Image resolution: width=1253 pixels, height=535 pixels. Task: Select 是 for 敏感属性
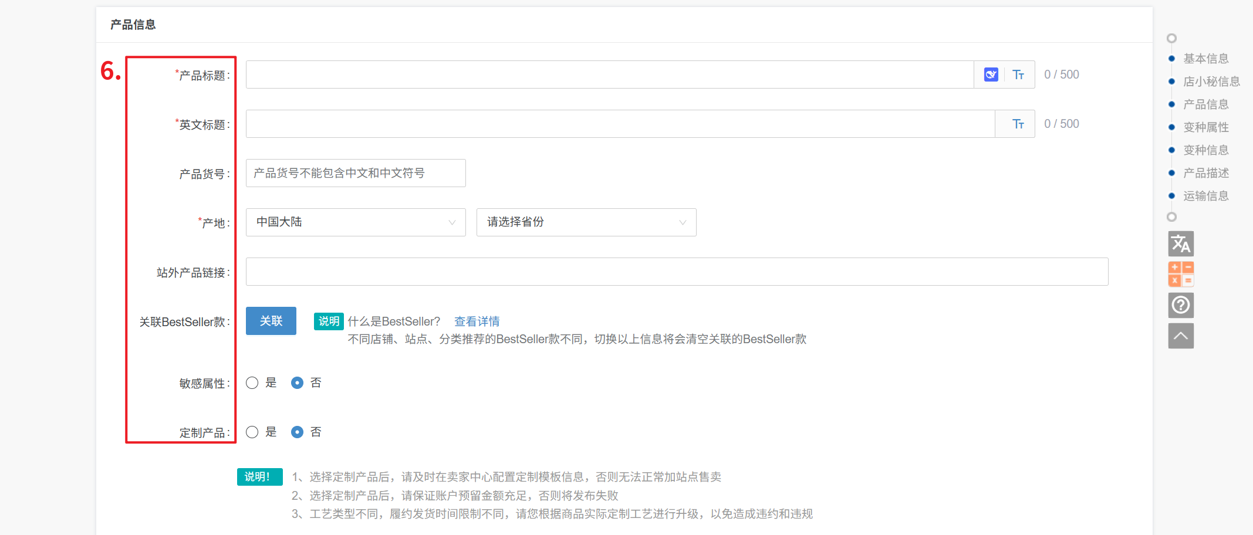(x=252, y=383)
